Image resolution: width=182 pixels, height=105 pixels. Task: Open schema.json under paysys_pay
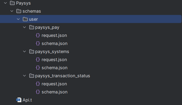point(54,44)
